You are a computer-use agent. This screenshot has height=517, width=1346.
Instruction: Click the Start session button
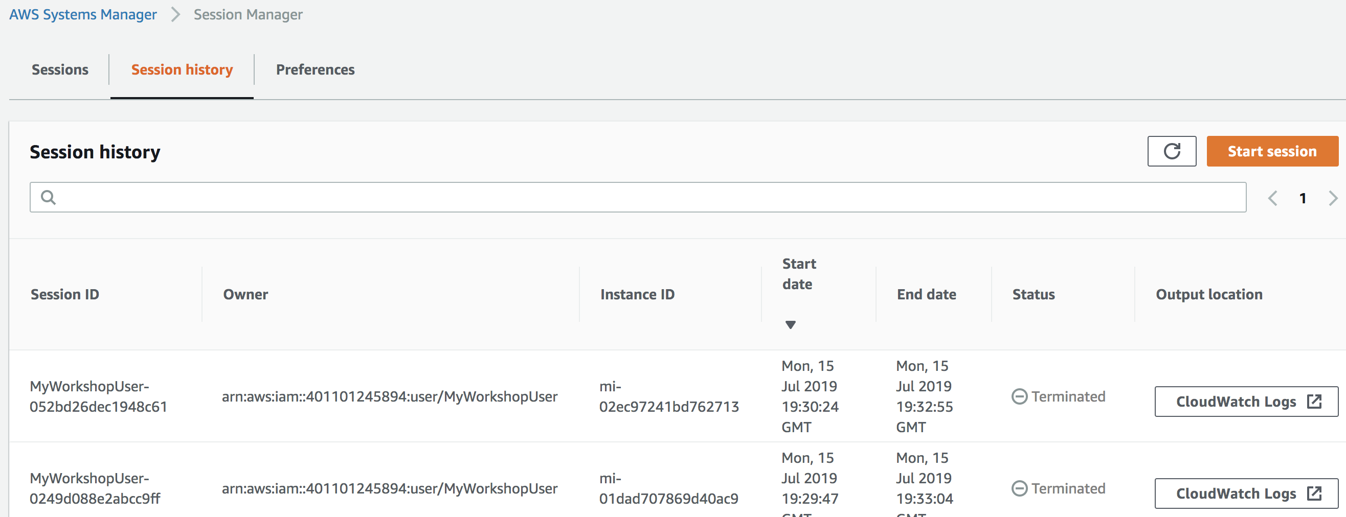[1272, 151]
